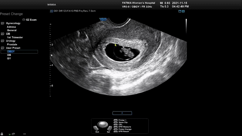This screenshot has width=242, height=136.
Task: Click the blue probe label atop sector
Action: point(103,19)
